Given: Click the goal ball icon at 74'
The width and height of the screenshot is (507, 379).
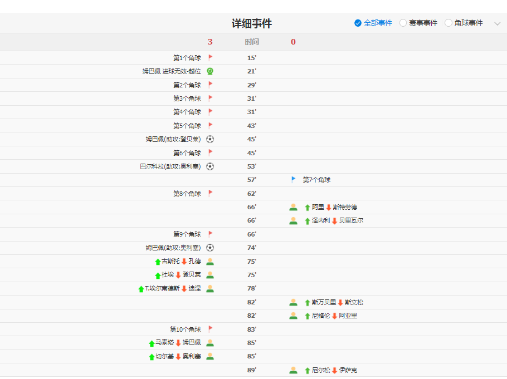Looking at the screenshot, I should [x=210, y=248].
